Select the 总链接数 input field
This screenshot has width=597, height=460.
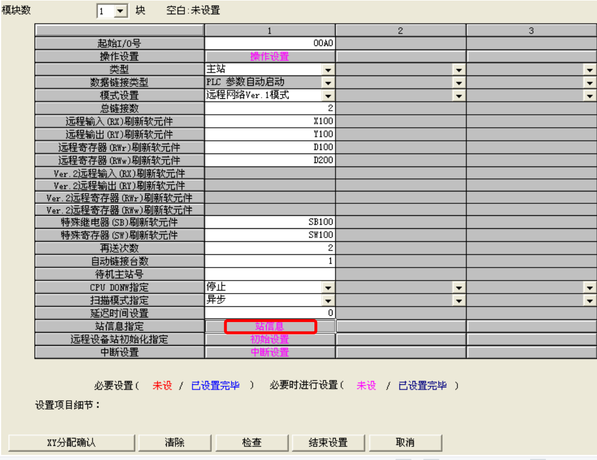click(270, 108)
